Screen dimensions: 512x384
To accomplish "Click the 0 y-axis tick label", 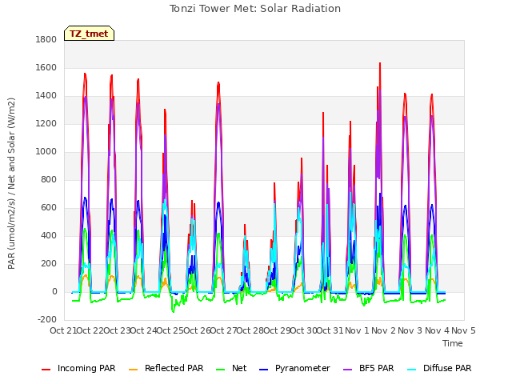I will [x=54, y=291].
